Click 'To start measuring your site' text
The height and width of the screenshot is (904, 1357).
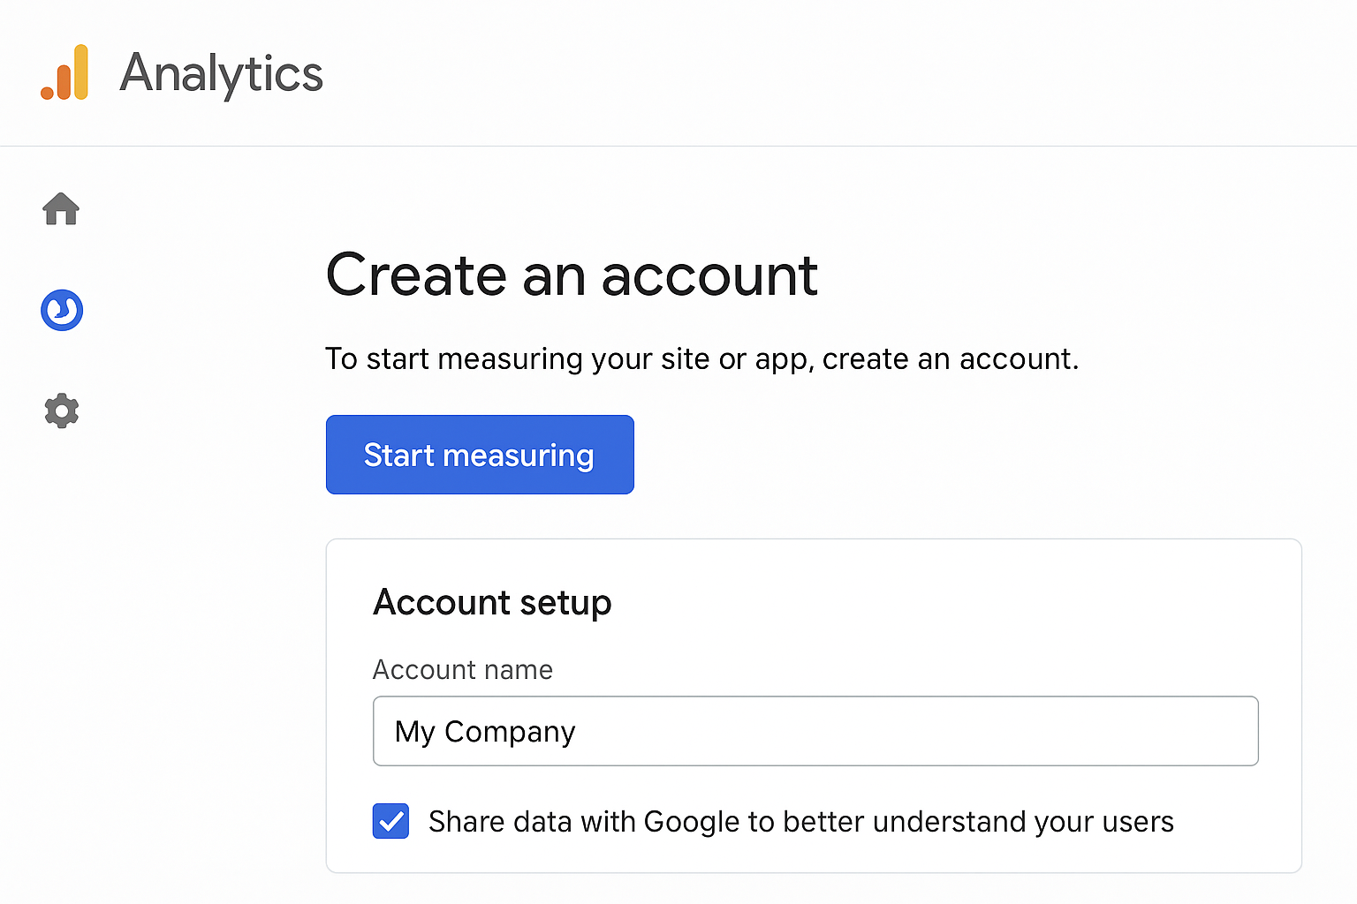coord(702,359)
